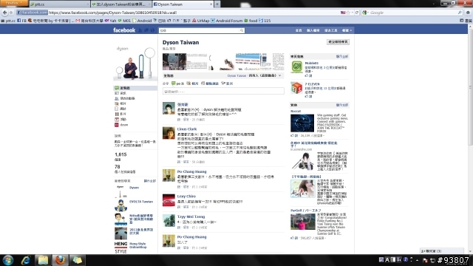
Task: Open Tzyy-Wei Tzeng's profile link
Action: 191,216
